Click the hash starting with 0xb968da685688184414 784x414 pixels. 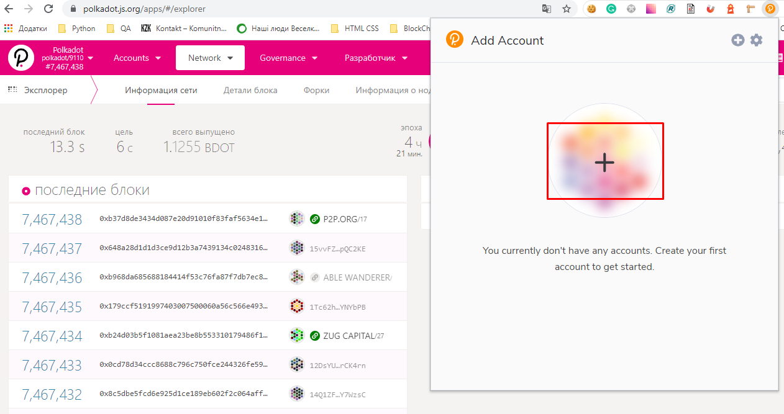tap(184, 277)
